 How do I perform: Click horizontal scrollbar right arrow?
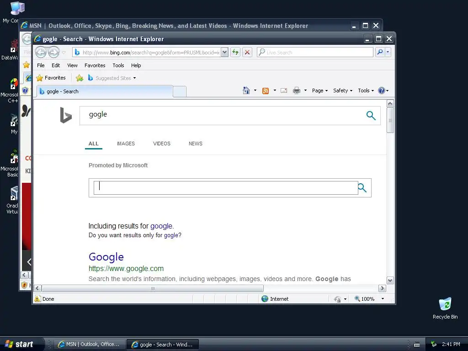coord(382,288)
